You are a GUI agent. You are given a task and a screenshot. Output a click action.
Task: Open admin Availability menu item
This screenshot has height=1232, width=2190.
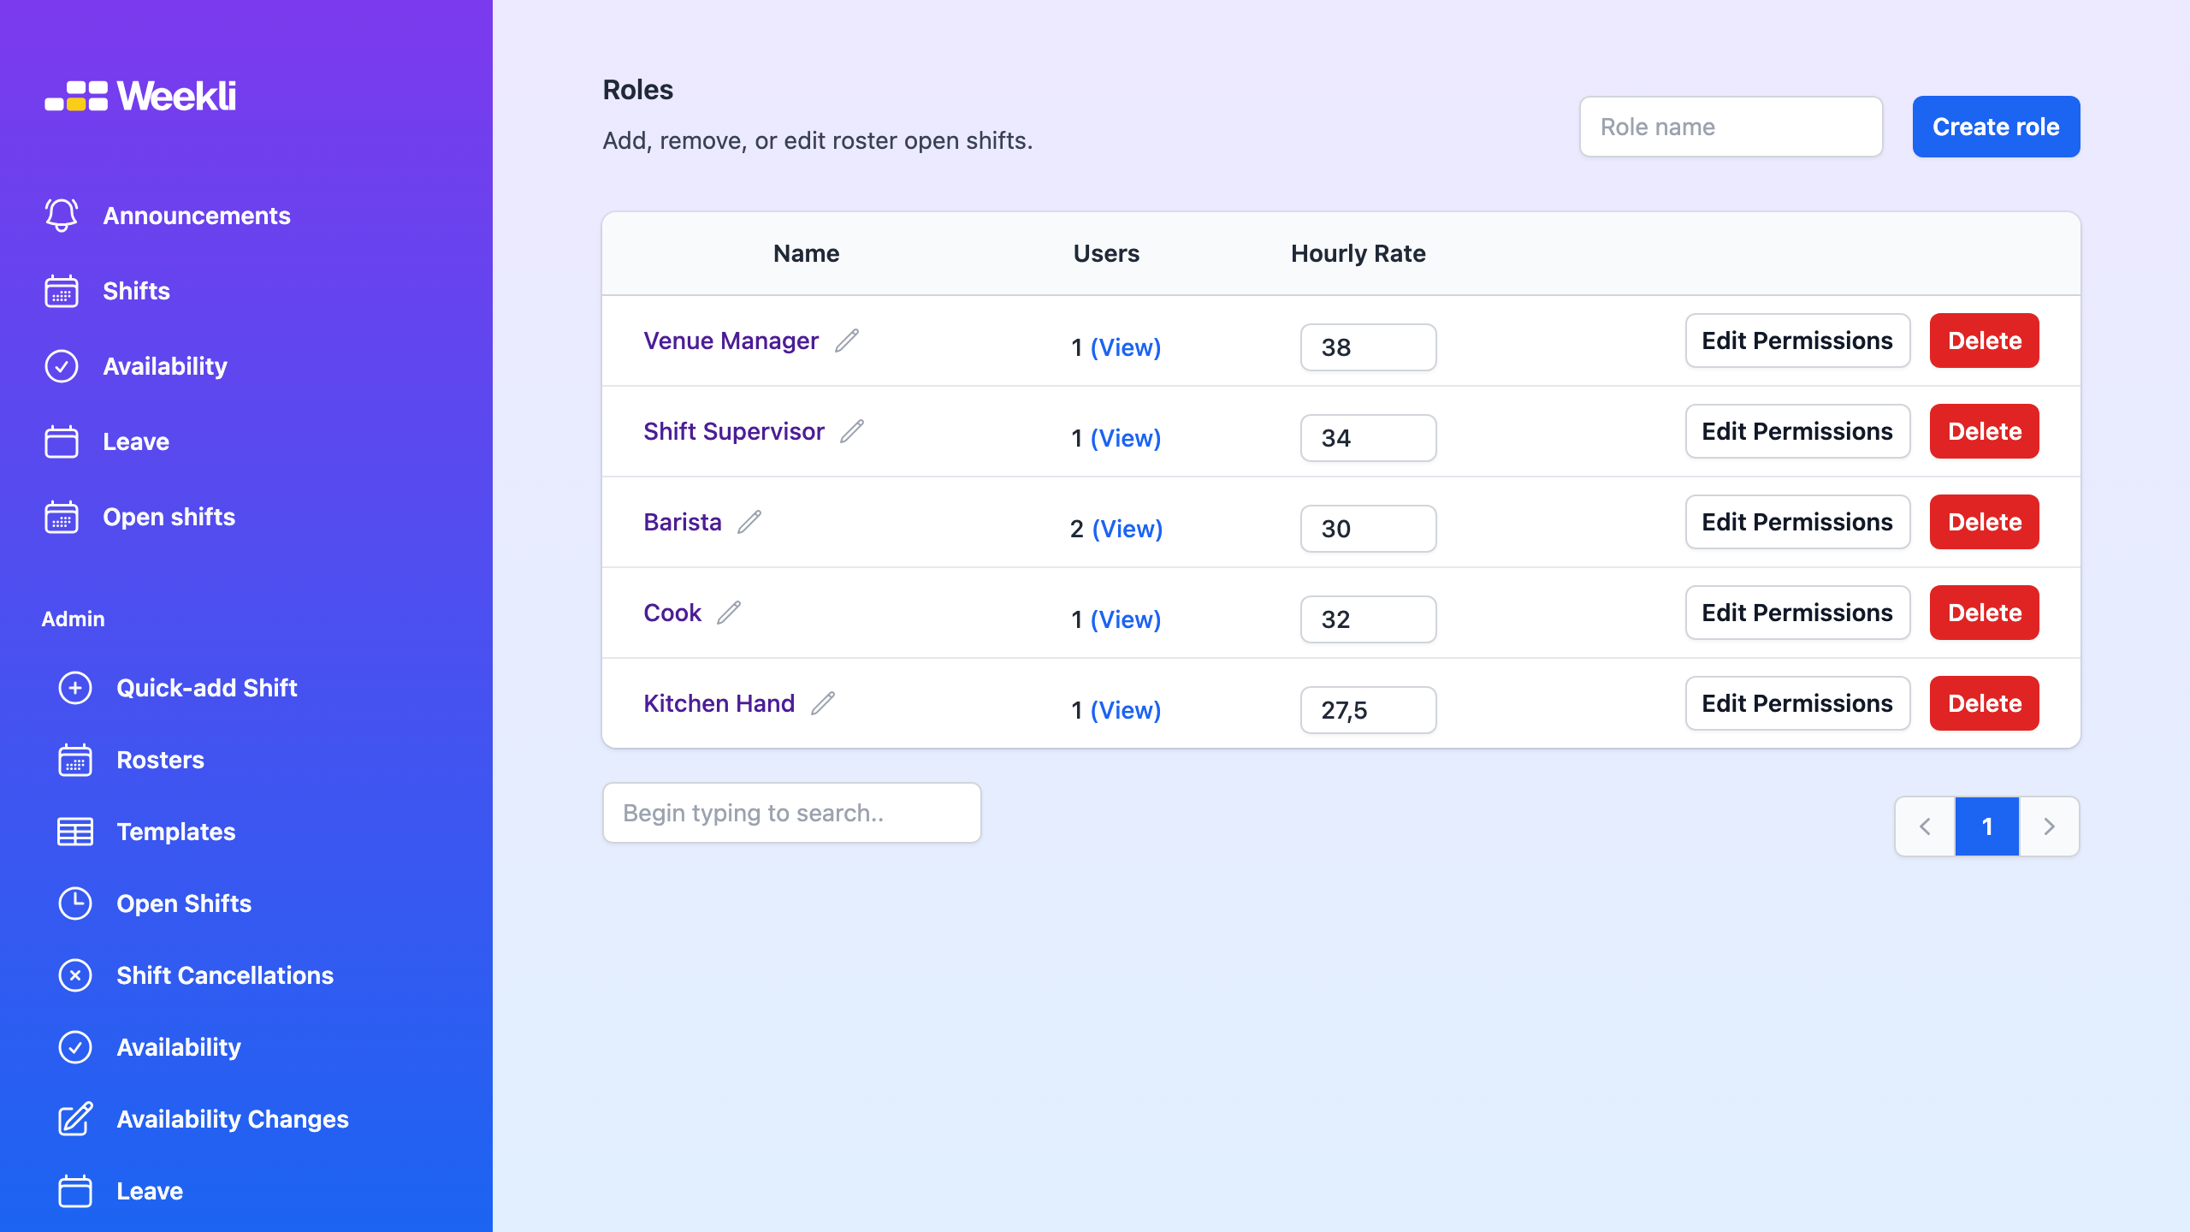[179, 1047]
